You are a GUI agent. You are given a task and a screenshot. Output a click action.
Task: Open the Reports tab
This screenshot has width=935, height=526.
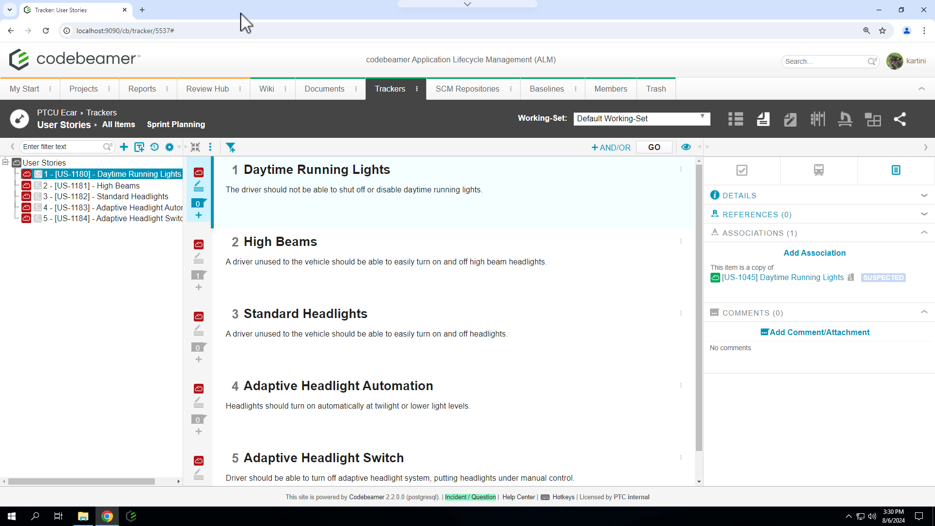click(142, 89)
